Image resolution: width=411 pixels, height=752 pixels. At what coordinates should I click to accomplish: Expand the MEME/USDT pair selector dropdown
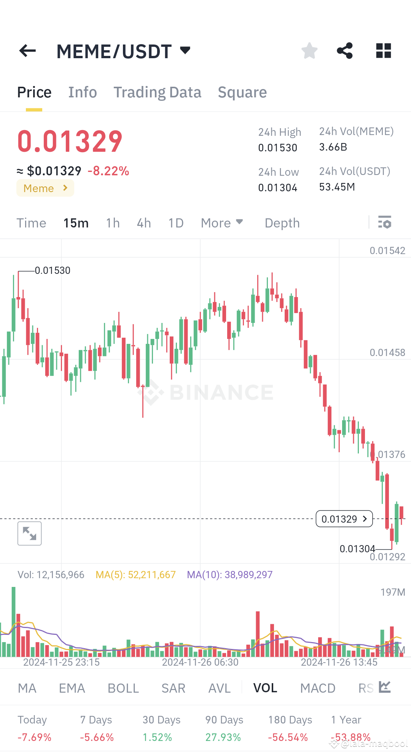coord(185,50)
